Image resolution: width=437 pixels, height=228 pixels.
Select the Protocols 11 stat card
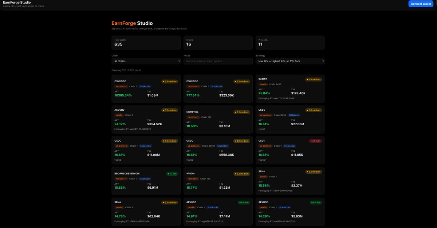(x=290, y=43)
